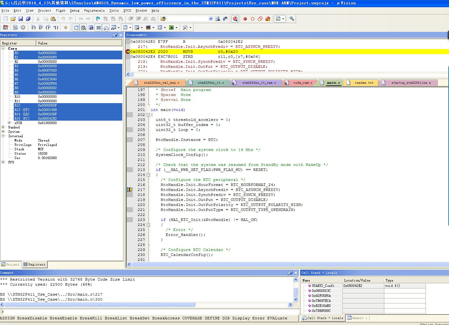This screenshot has height=325, width=449.
Task: Click the Enable/Disable breakpoint hollow circle icon
Action: [x=253, y=19]
